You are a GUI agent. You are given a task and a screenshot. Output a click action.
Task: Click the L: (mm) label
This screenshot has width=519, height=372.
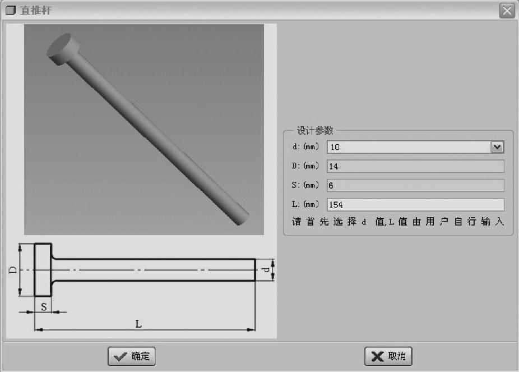305,204
